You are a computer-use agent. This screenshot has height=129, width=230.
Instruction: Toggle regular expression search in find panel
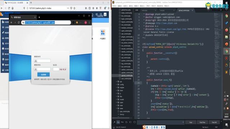[x=114, y=122]
